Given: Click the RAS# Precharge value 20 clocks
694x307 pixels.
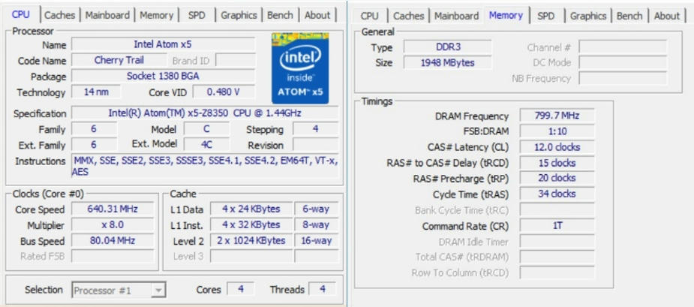Looking at the screenshot, I should (x=557, y=178).
